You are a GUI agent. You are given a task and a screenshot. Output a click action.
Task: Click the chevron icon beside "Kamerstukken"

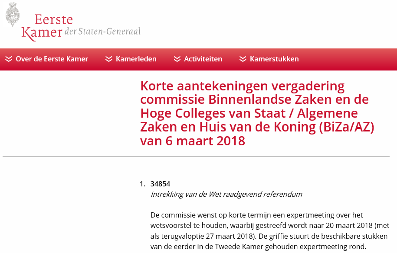pyautogui.click(x=243, y=59)
